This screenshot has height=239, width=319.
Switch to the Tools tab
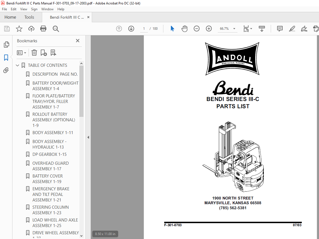coord(29,17)
